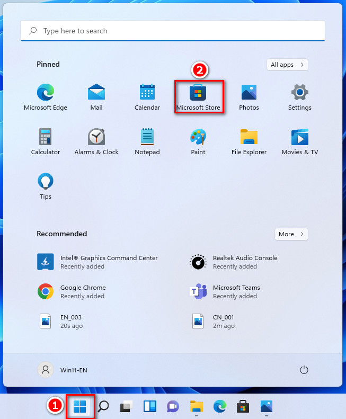The height and width of the screenshot is (419, 346).
Task: Click the 'Type here to search' box
Action: [x=173, y=31]
